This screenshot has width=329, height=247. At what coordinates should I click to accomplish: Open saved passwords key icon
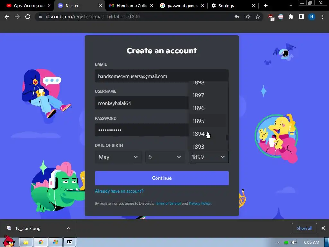click(237, 17)
